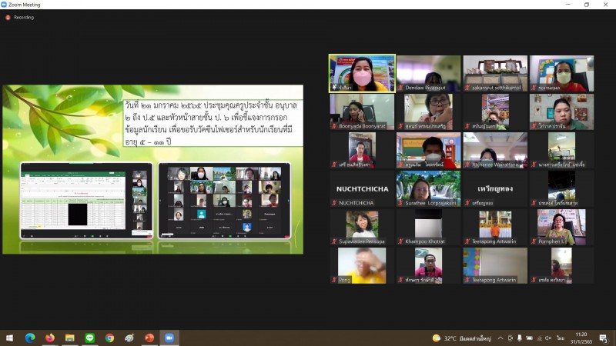Open the LINE app on the taskbar
Viewport: 616px width, 346px height.
click(x=89, y=338)
